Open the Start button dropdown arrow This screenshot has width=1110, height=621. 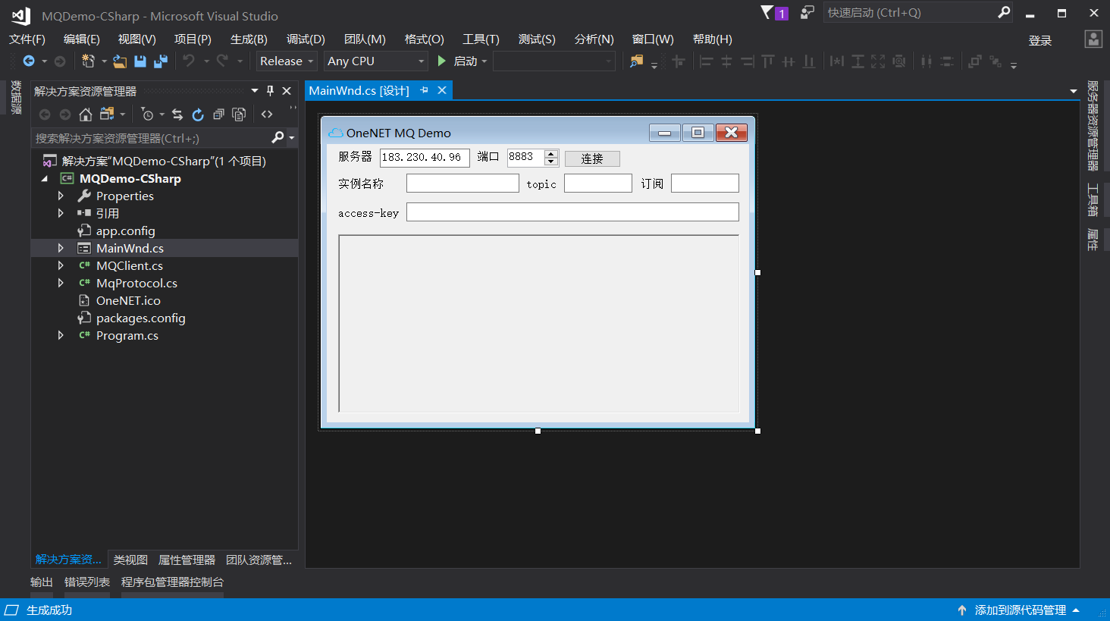click(484, 61)
